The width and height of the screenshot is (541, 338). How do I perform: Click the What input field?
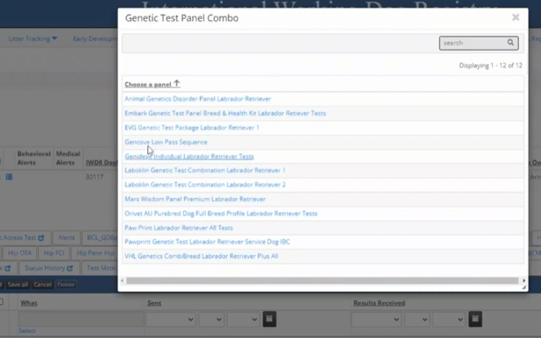pyautogui.click(x=81, y=319)
